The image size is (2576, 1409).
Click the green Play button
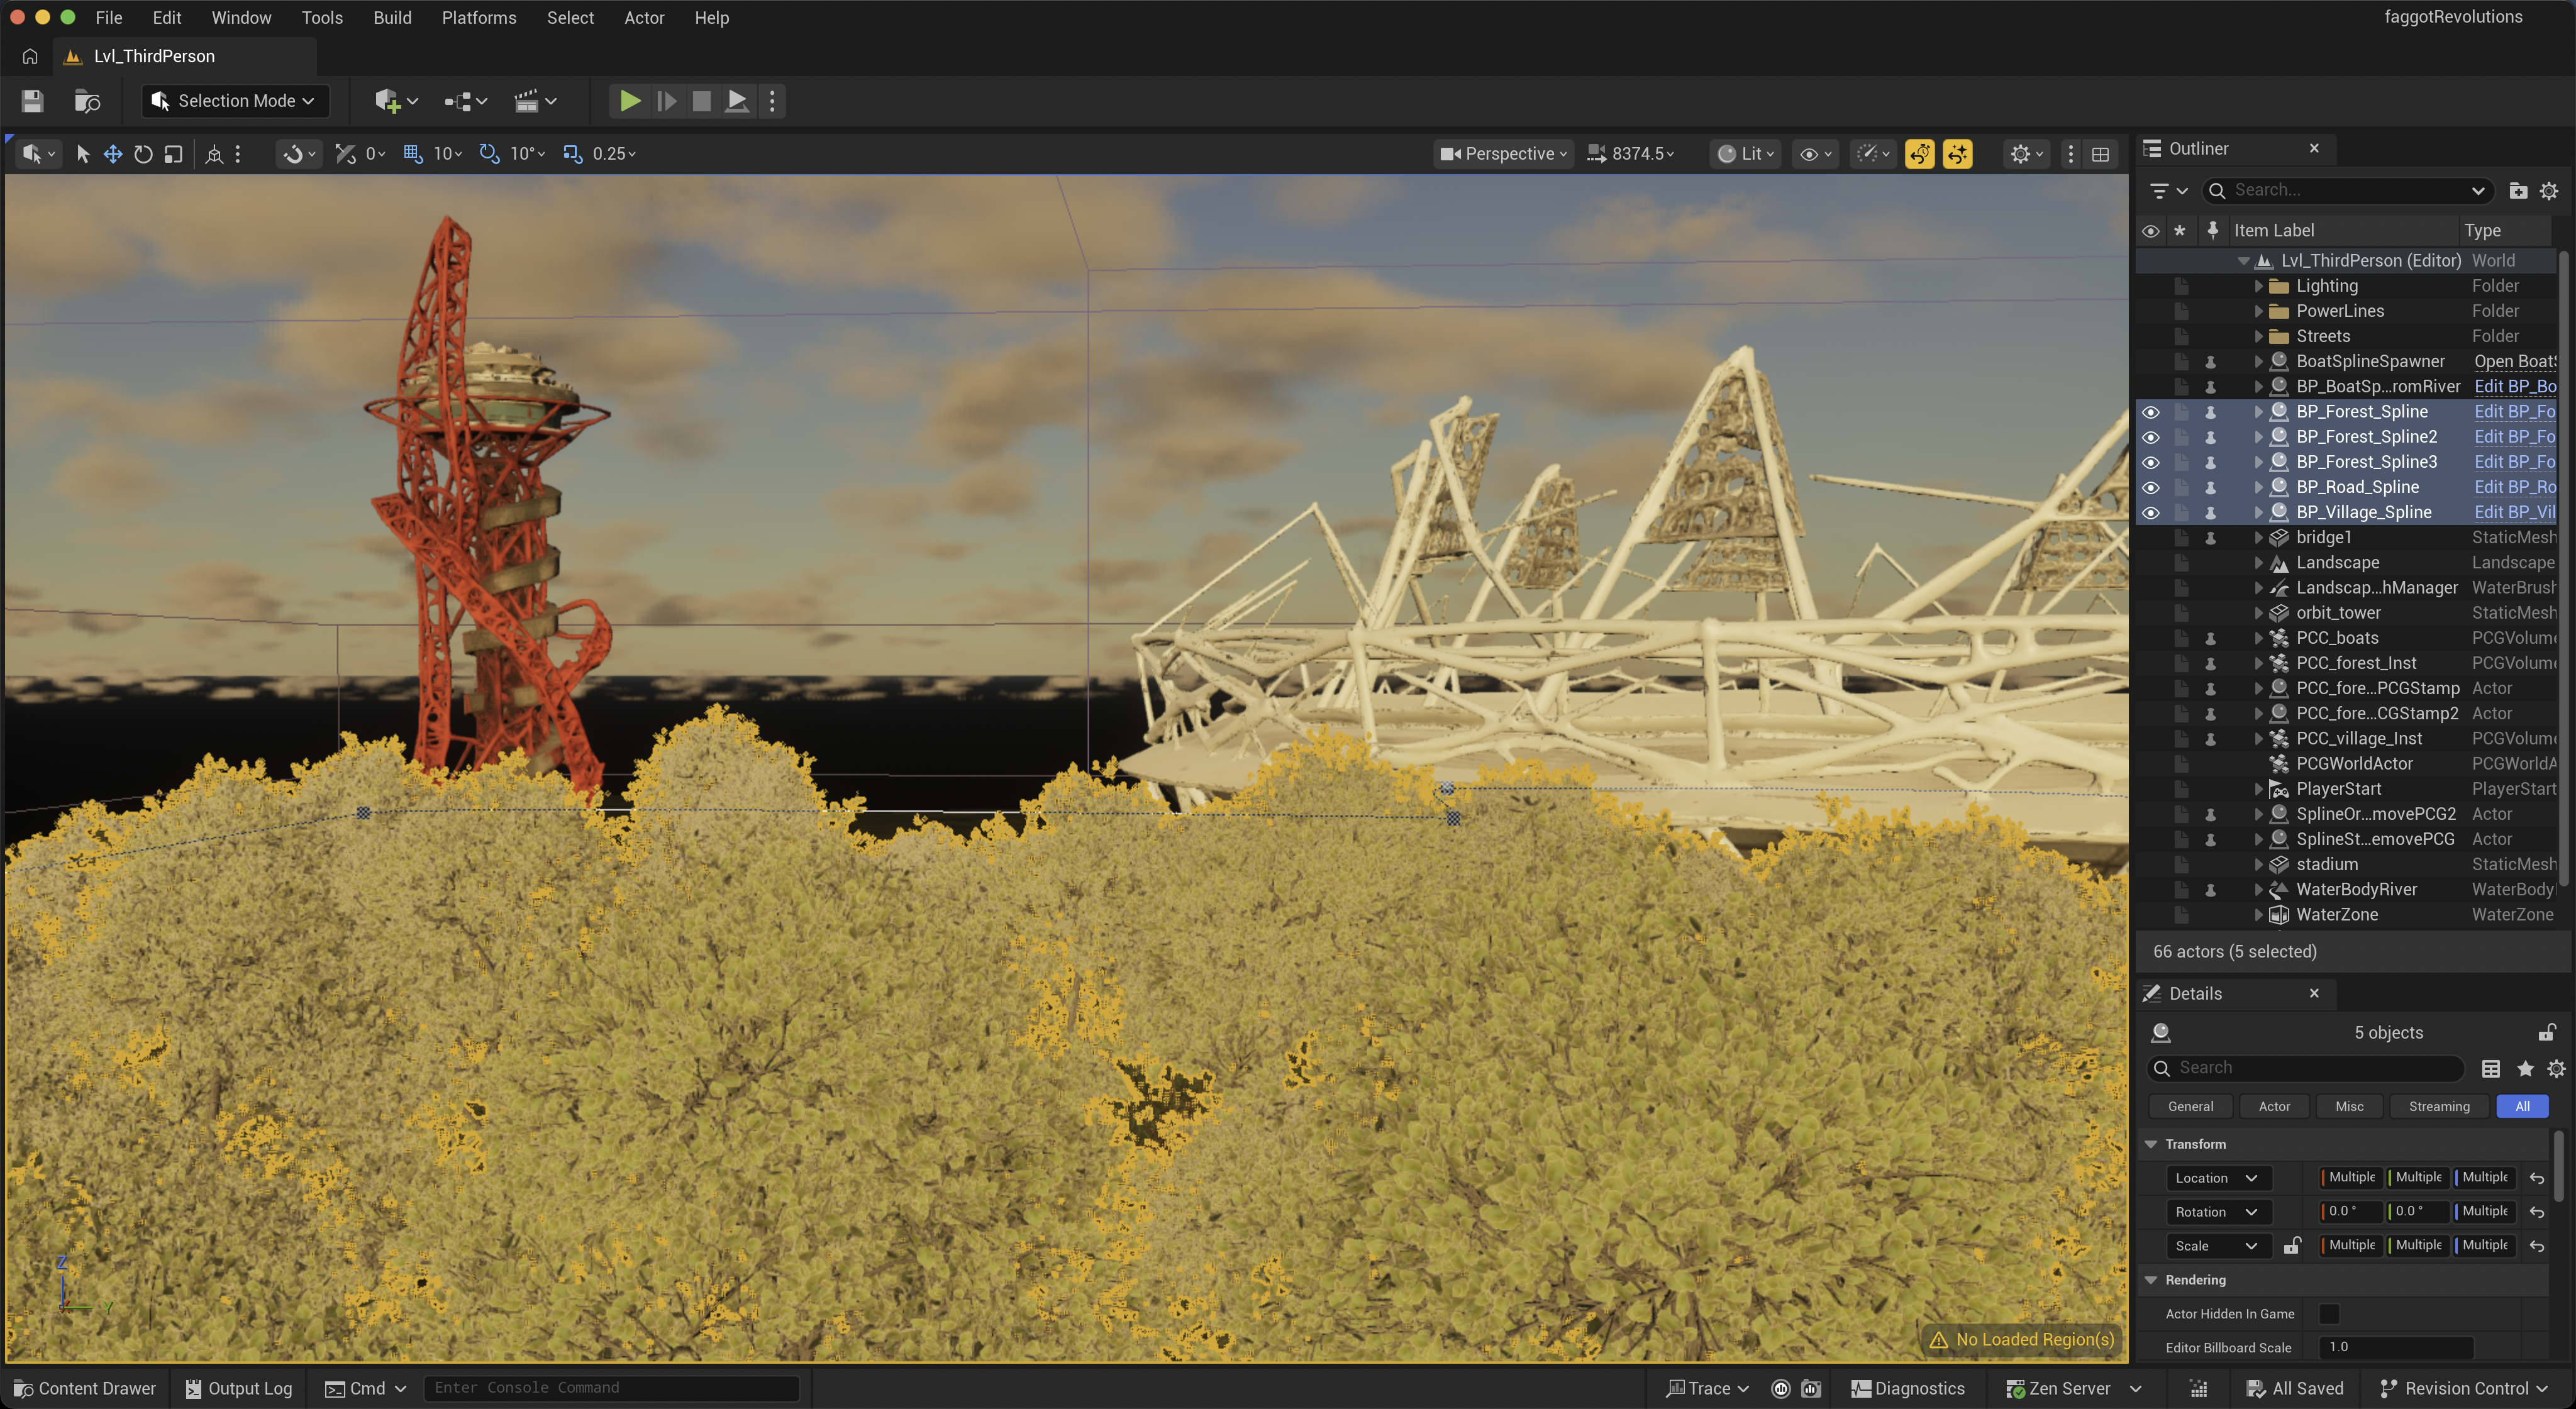(x=629, y=101)
